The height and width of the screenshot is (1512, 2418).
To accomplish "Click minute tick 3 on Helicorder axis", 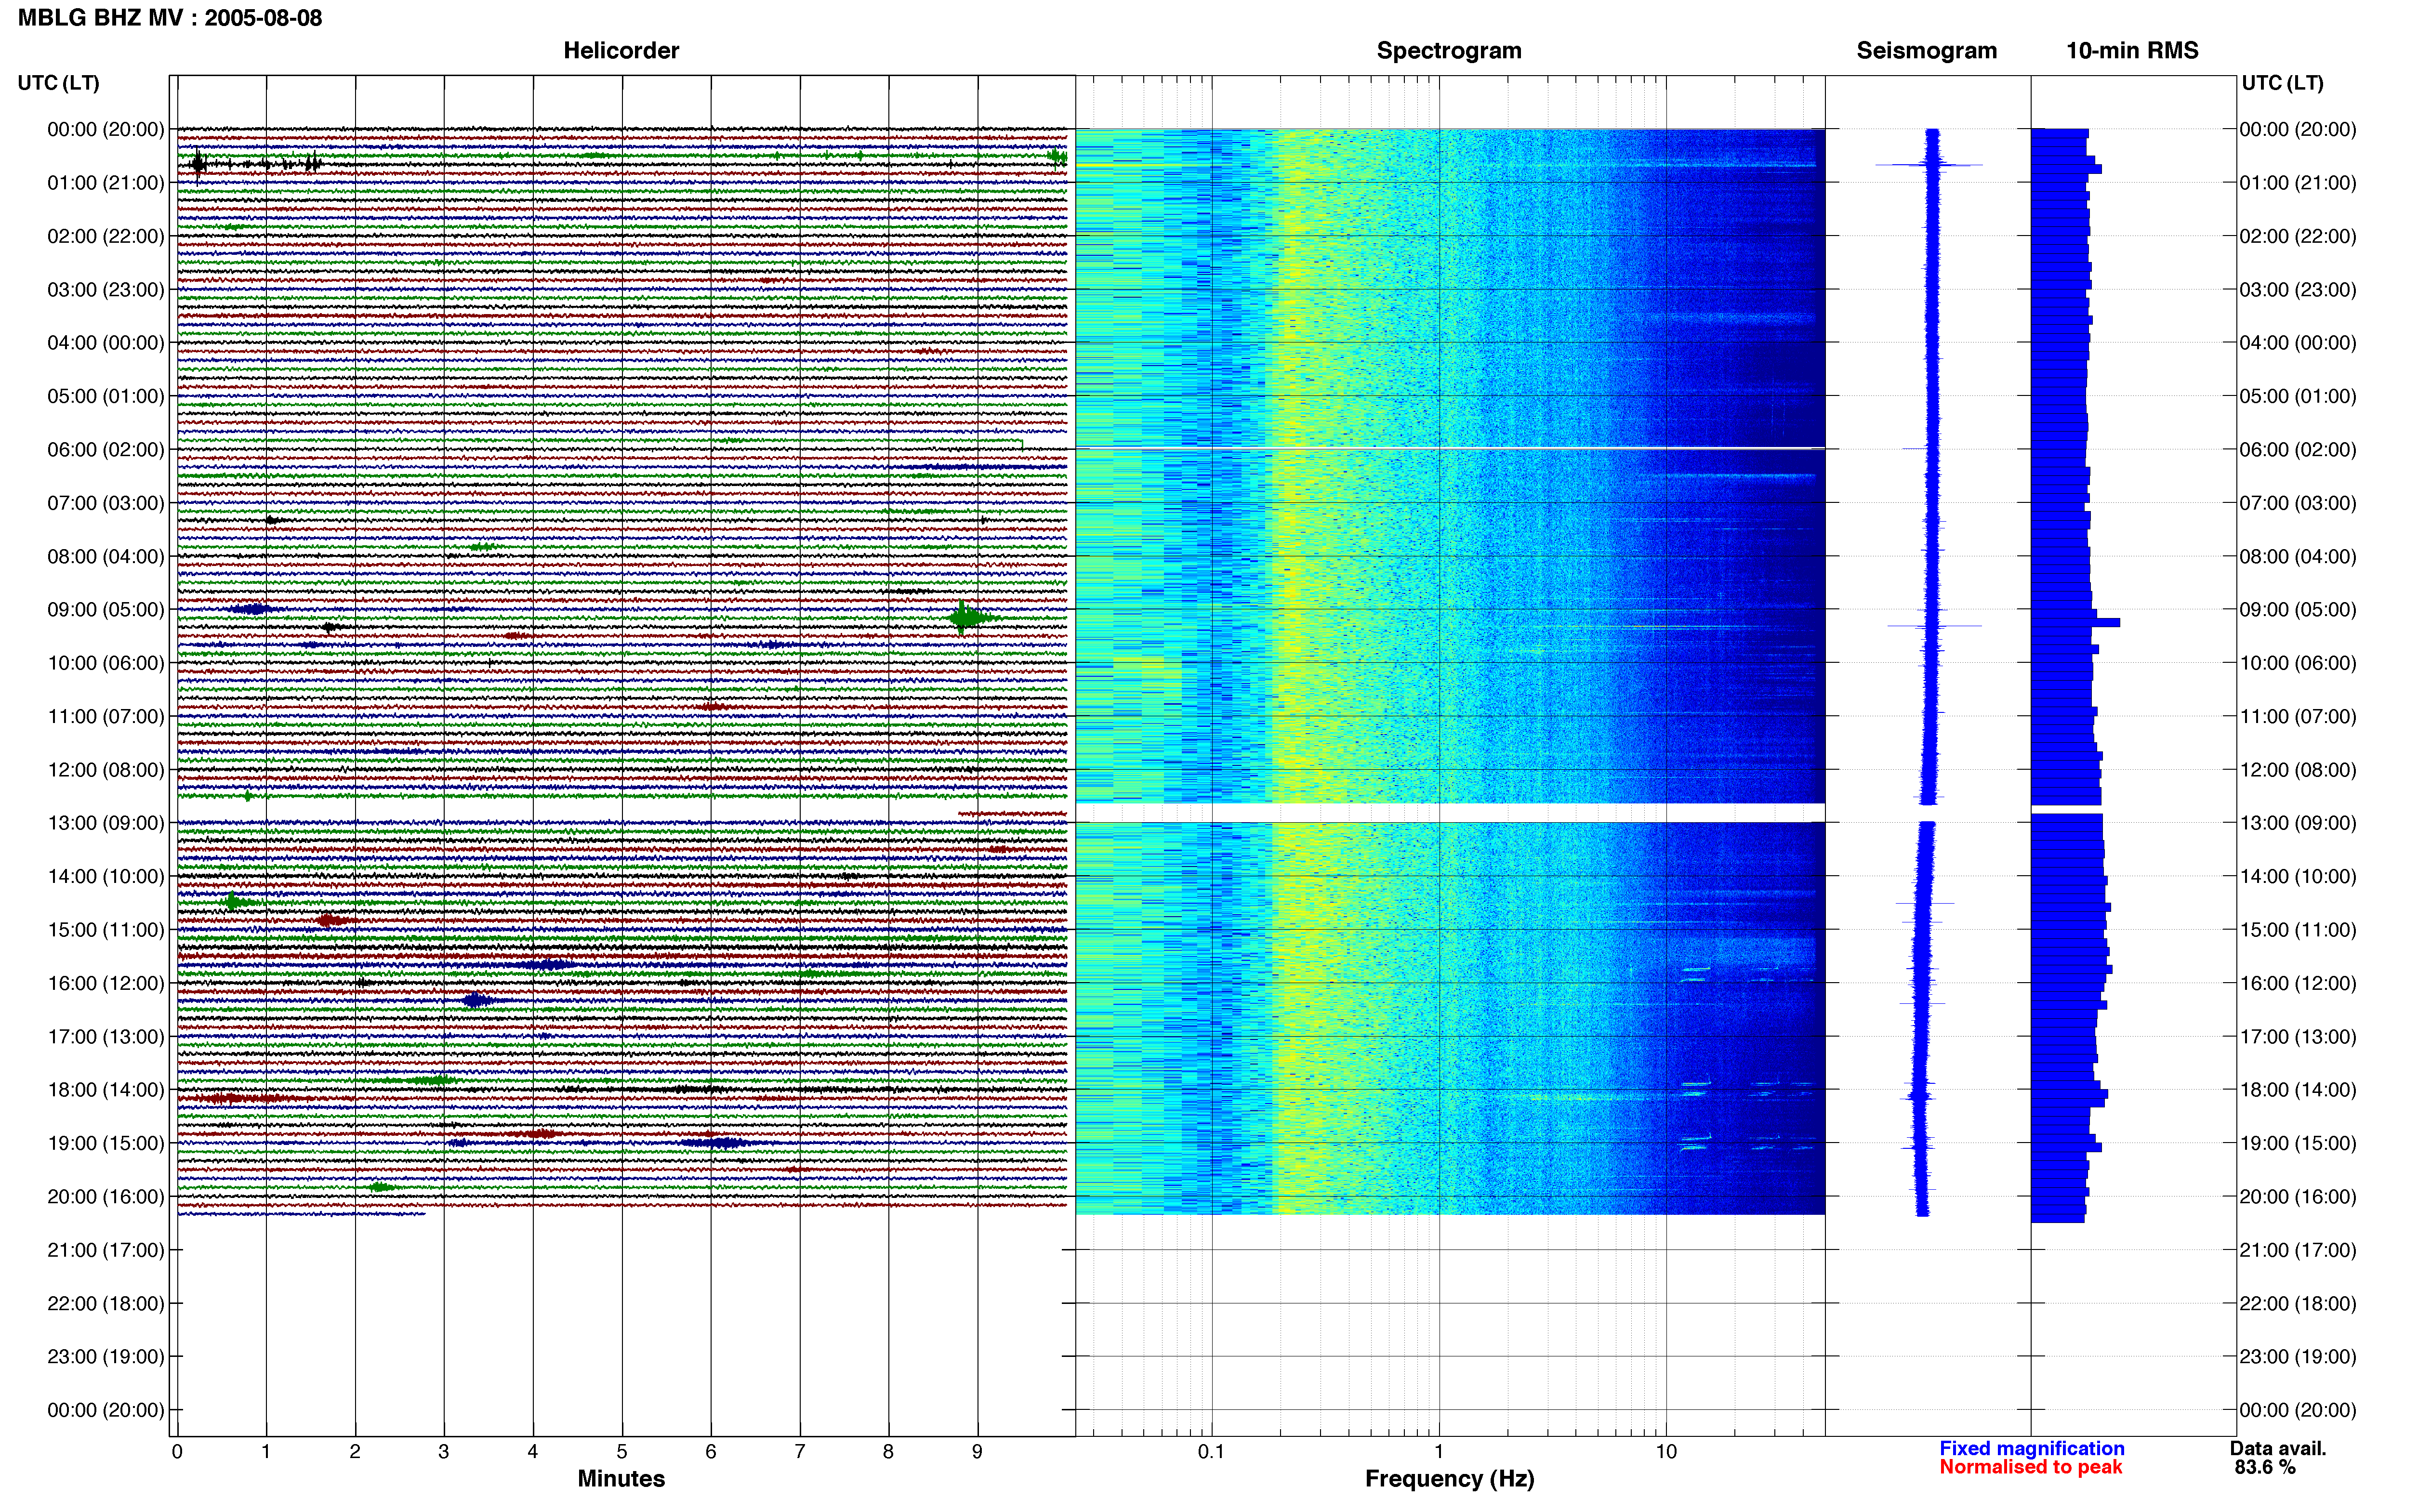I will pyautogui.click(x=444, y=1452).
